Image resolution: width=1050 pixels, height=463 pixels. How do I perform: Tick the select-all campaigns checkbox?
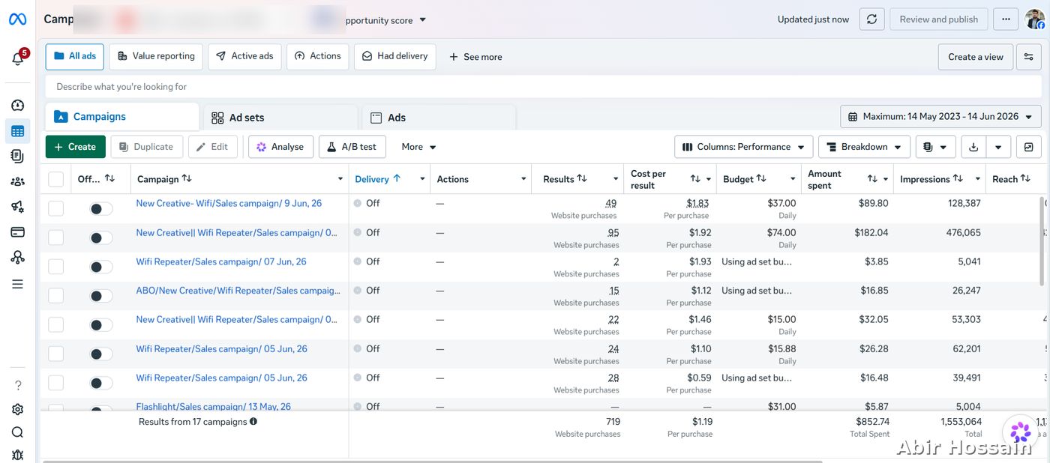click(56, 179)
